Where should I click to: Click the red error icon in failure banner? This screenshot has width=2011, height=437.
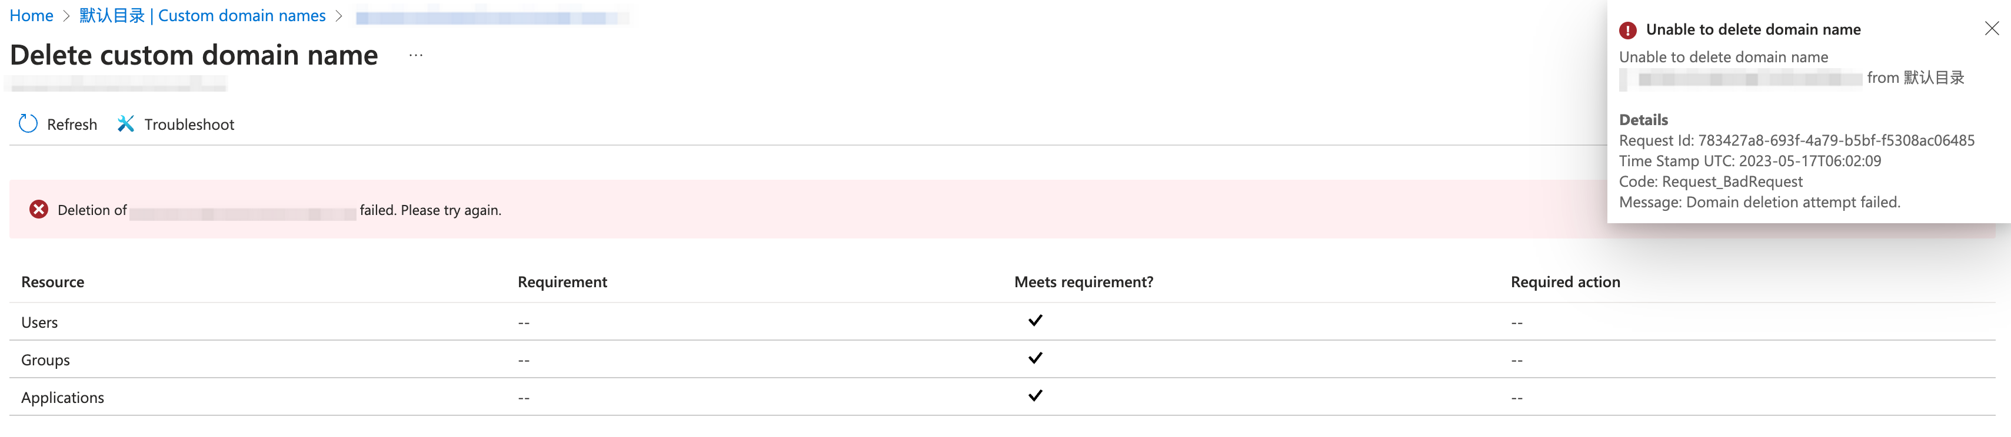pos(38,210)
